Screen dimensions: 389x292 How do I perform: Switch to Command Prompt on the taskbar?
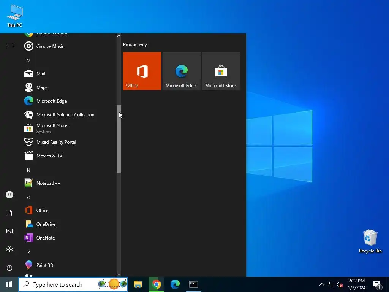[x=193, y=284]
